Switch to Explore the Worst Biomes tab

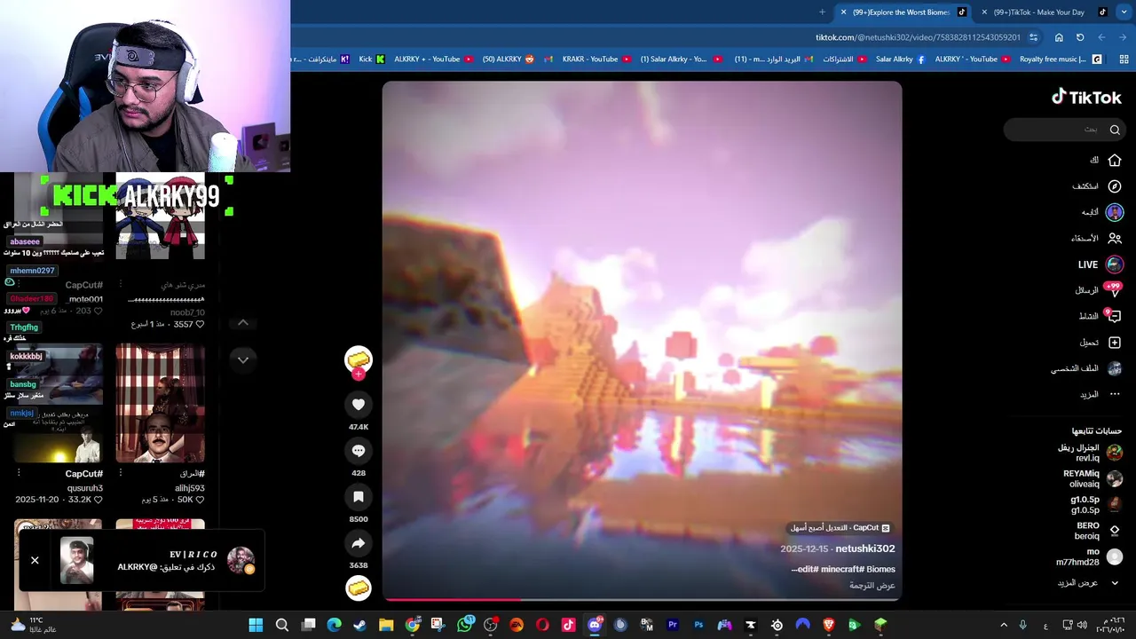(x=901, y=12)
